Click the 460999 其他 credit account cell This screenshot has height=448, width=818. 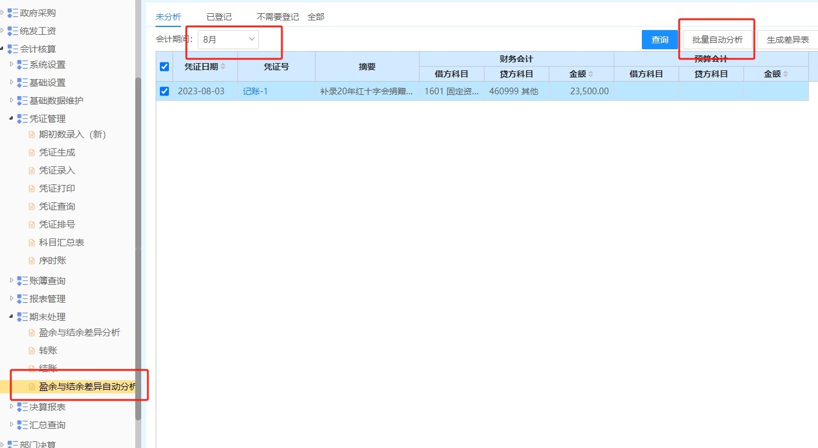(x=516, y=91)
